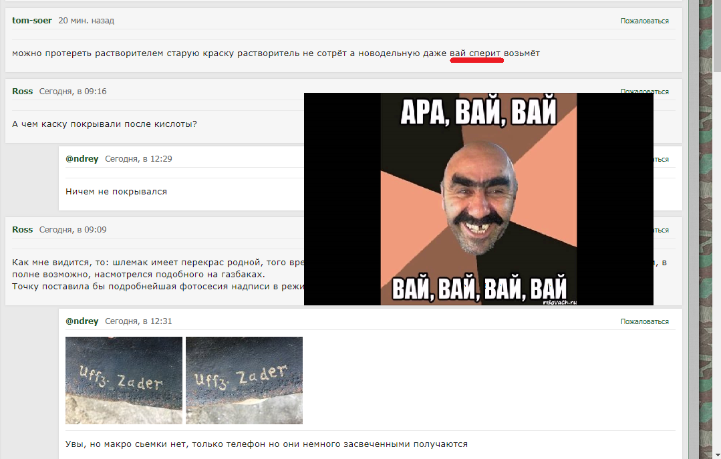The height and width of the screenshot is (459, 721).
Task: Report tom-soer's comment via Пожаловаться
Action: point(644,21)
